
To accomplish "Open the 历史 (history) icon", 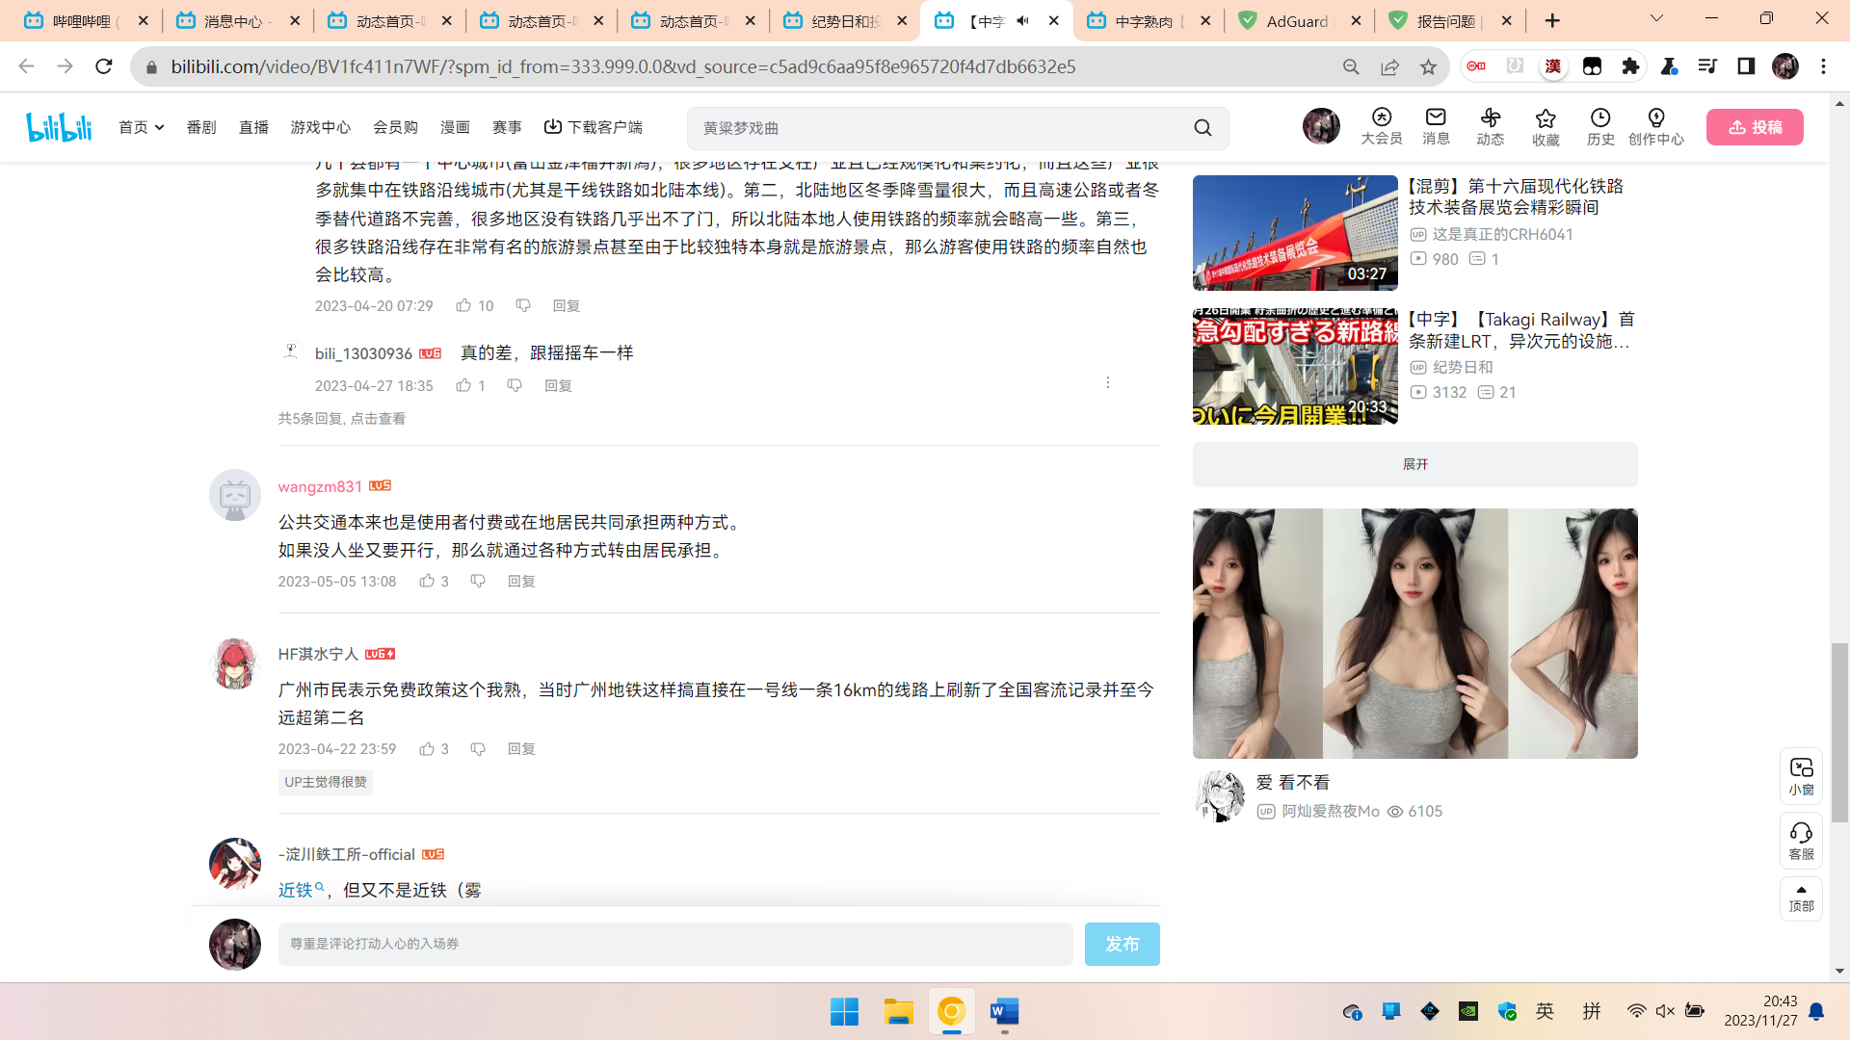I will (x=1600, y=126).
